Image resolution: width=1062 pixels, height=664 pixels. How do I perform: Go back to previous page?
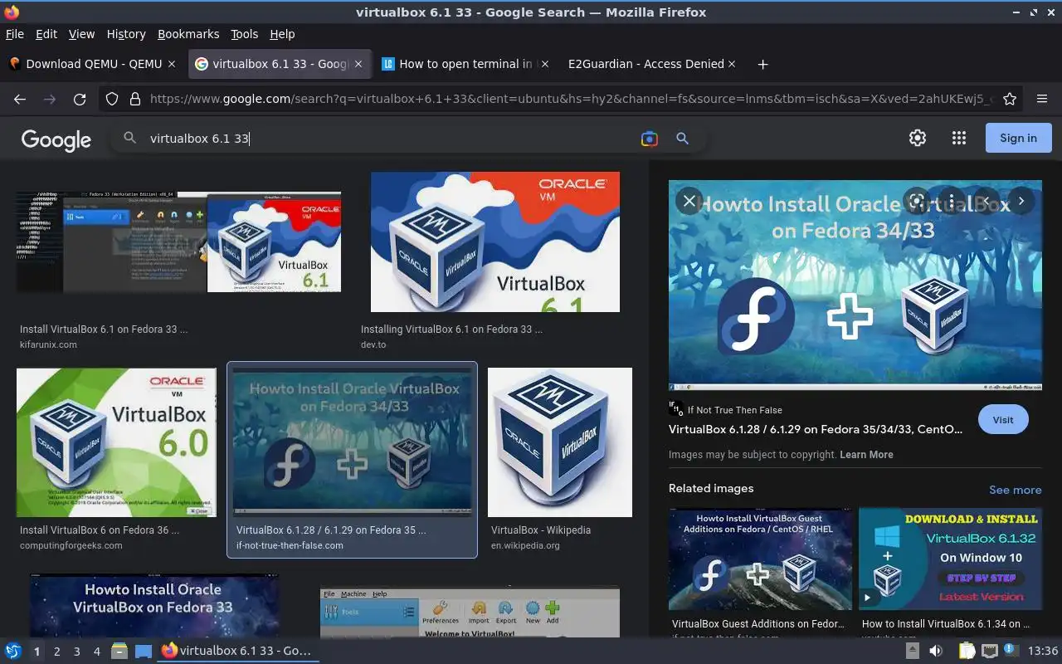coord(20,99)
